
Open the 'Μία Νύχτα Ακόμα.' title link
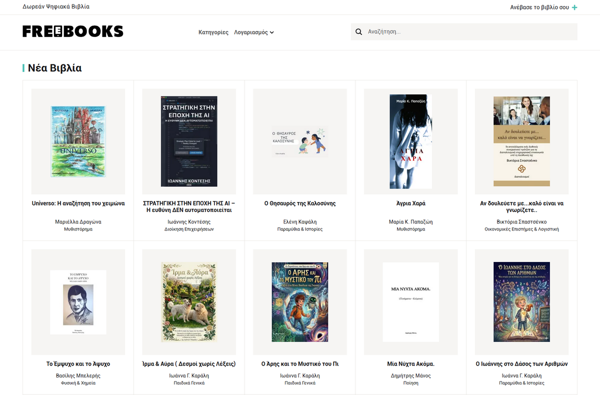tap(410, 364)
